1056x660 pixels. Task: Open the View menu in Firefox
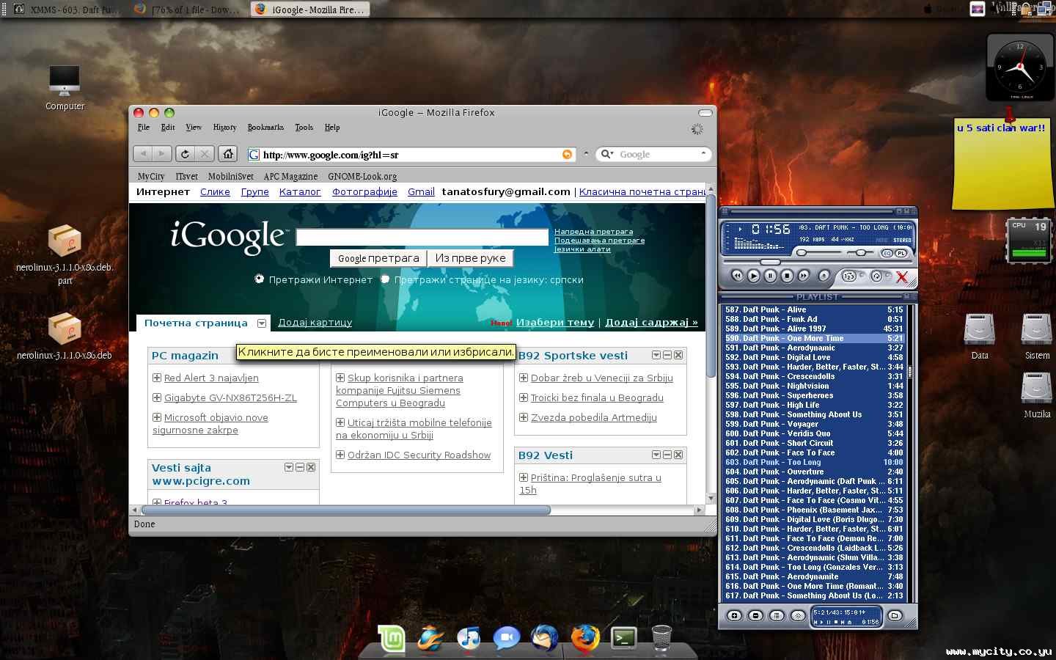coord(194,127)
